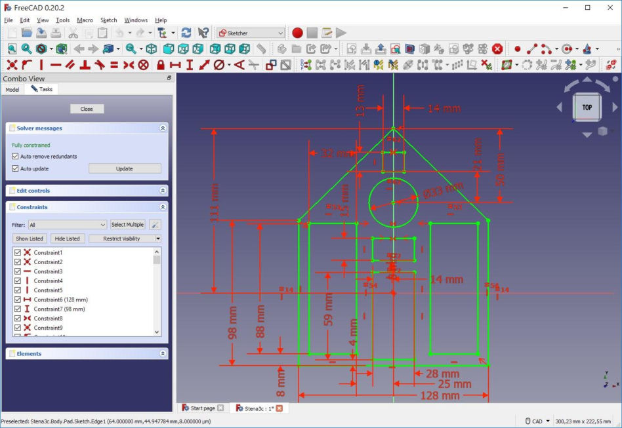Click the constraints list scrollbar down arrow
The image size is (622, 428).
pyautogui.click(x=157, y=332)
